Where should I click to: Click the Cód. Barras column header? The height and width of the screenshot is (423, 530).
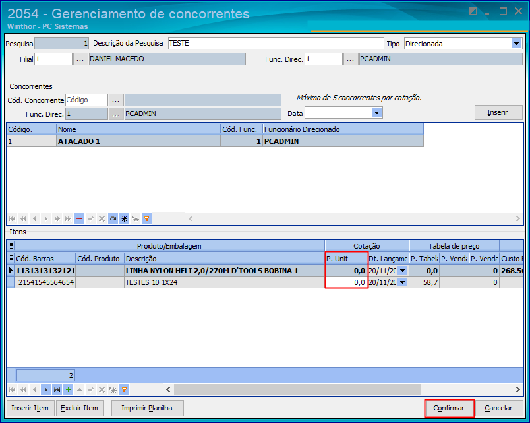(x=45, y=259)
